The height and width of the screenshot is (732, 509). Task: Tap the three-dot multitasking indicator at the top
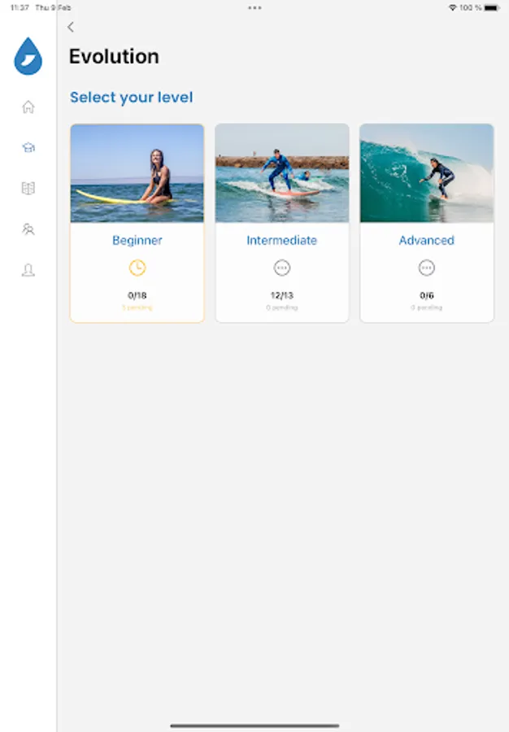(254, 7)
